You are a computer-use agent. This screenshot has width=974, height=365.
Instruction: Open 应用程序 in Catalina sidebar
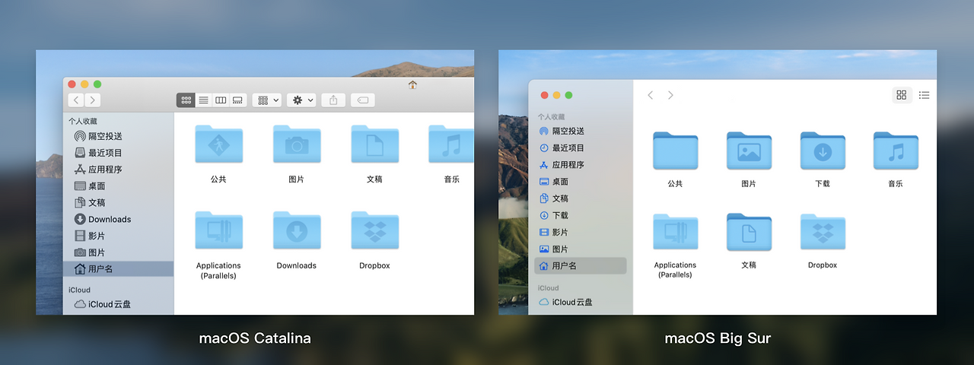click(118, 170)
